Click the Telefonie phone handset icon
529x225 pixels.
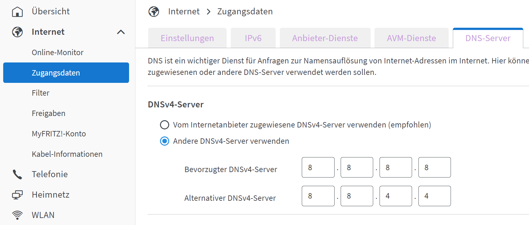pos(18,174)
